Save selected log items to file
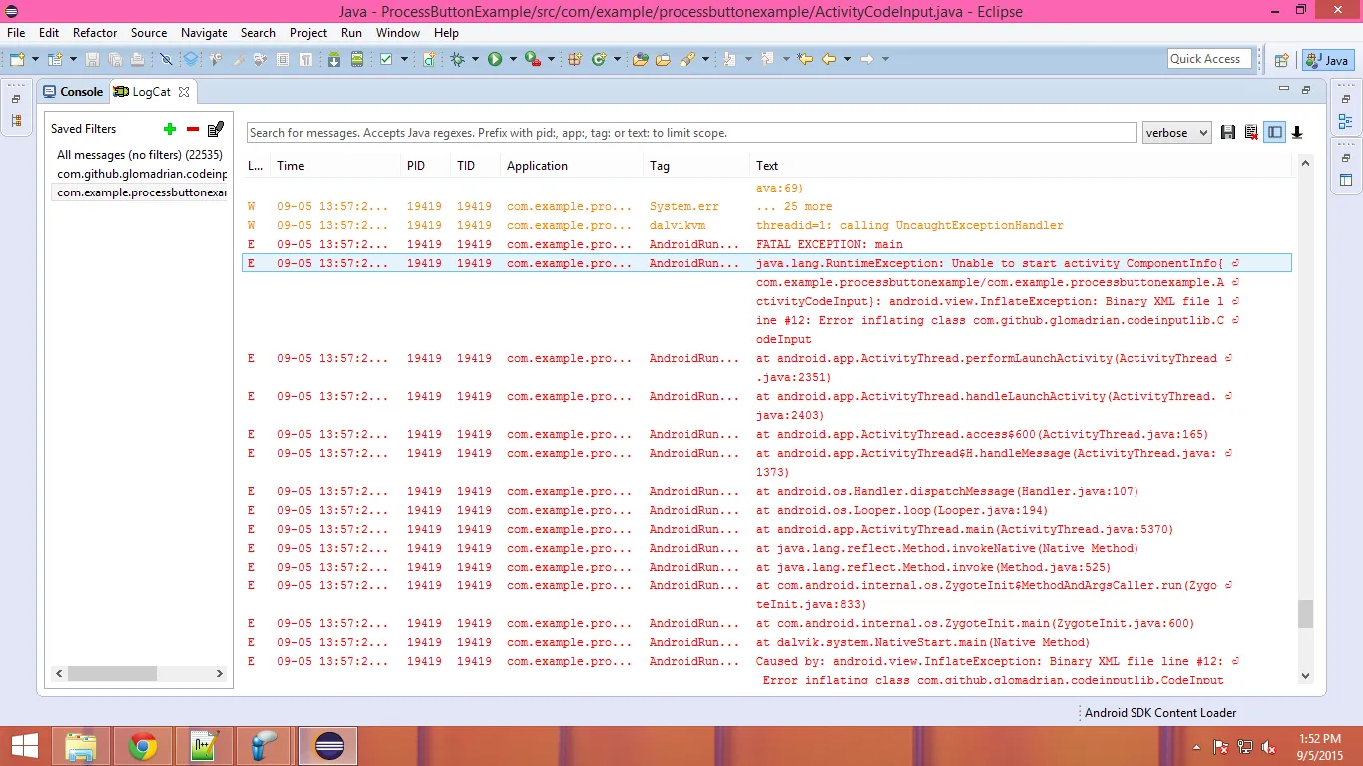Image resolution: width=1363 pixels, height=766 pixels. pos(1228,132)
